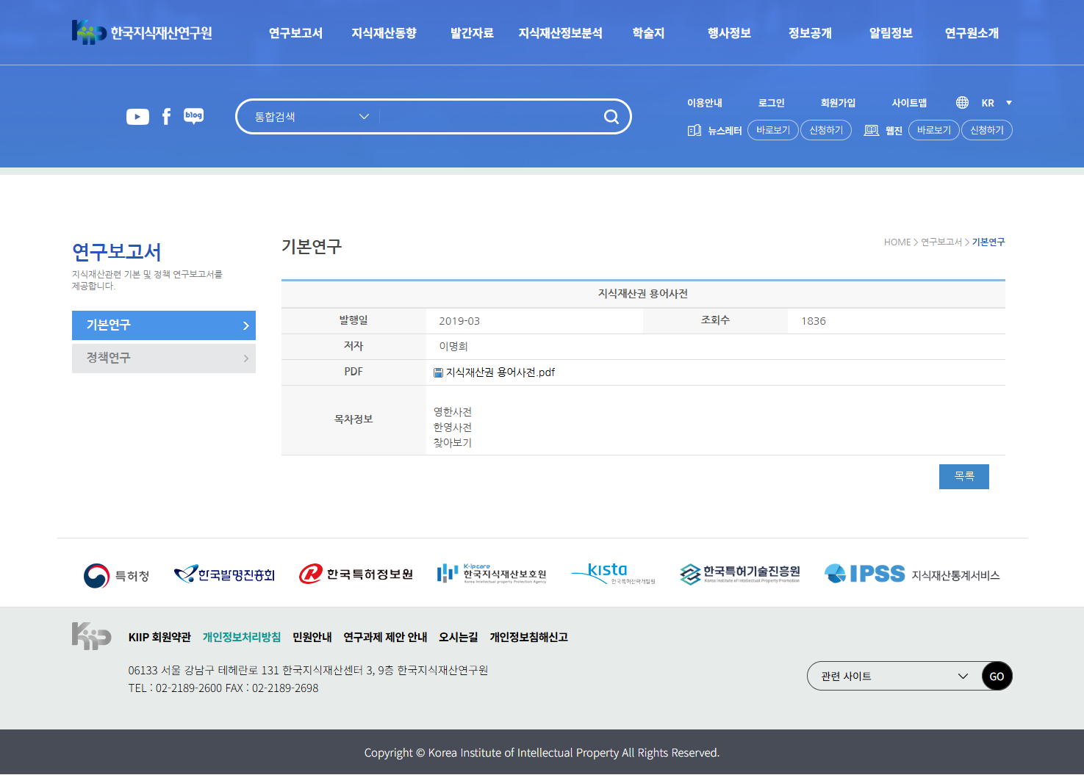Open the IPSS statistics service logo

click(911, 574)
